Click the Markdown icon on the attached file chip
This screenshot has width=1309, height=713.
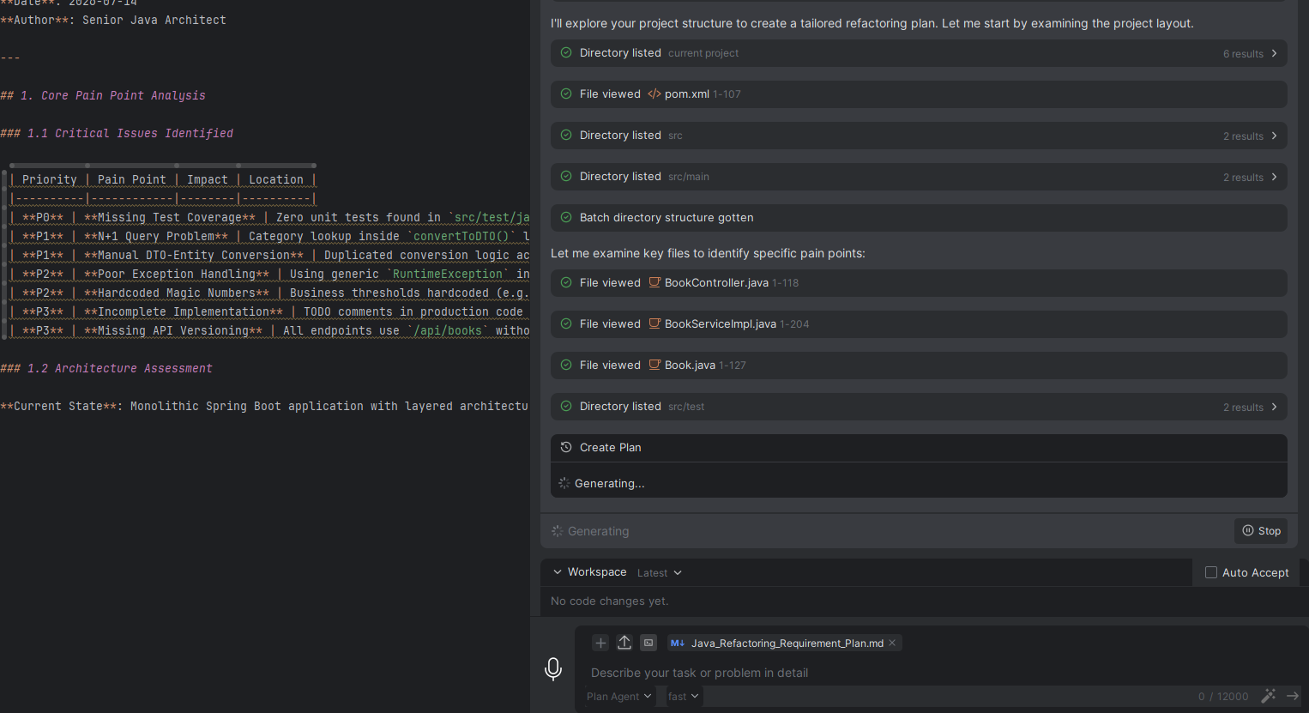pos(678,643)
